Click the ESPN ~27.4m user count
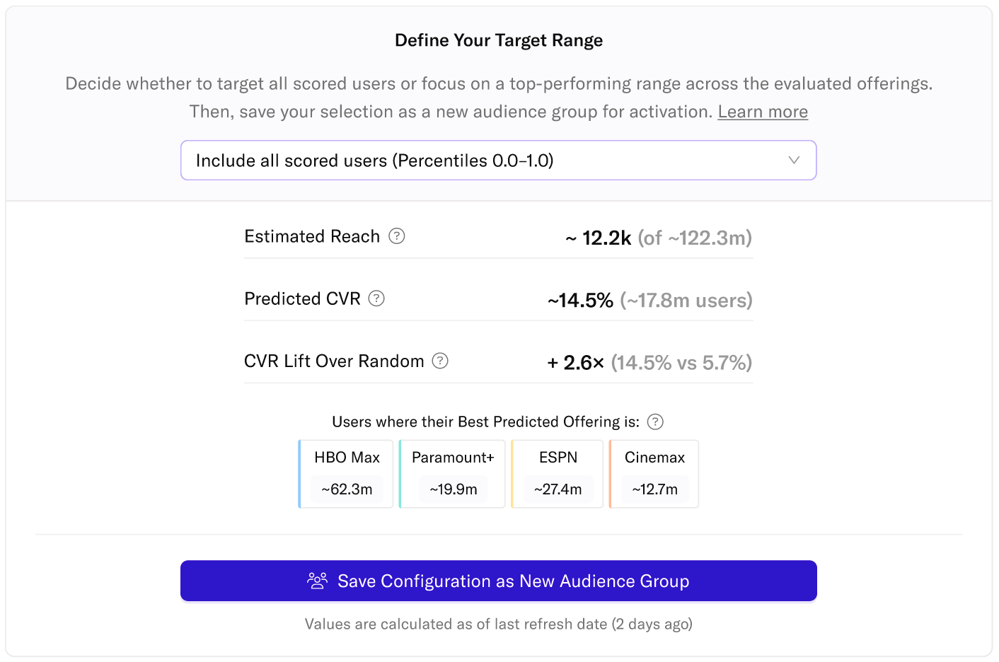The image size is (999, 662). pyautogui.click(x=558, y=489)
